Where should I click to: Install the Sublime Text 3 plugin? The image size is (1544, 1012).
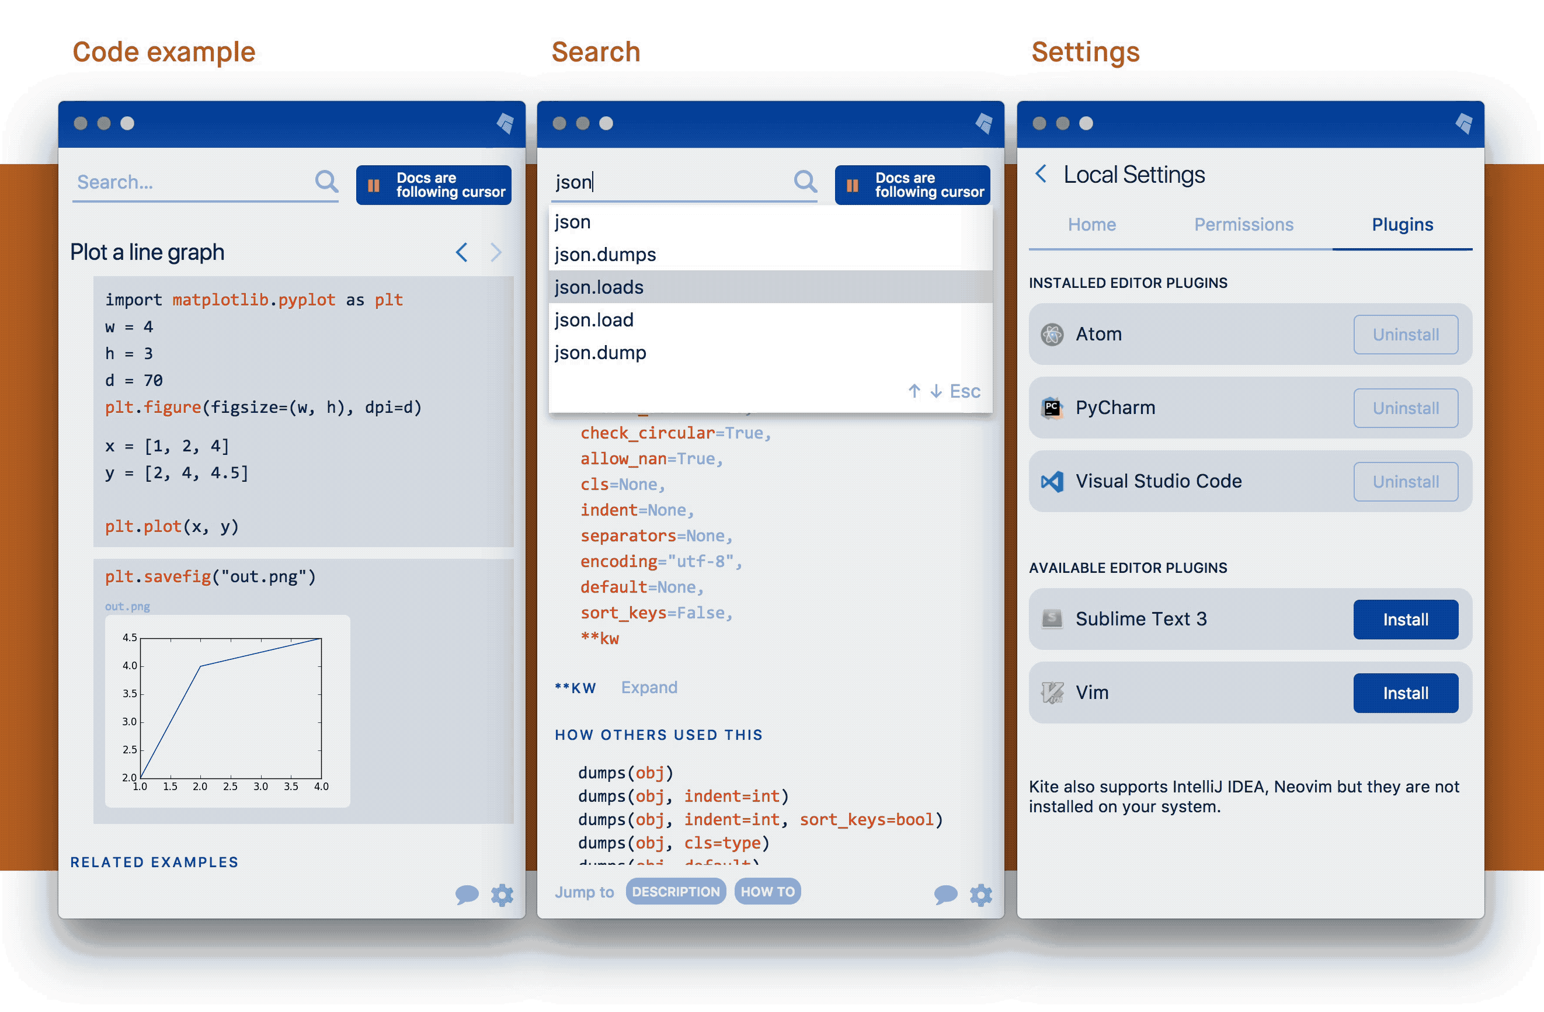tap(1404, 620)
